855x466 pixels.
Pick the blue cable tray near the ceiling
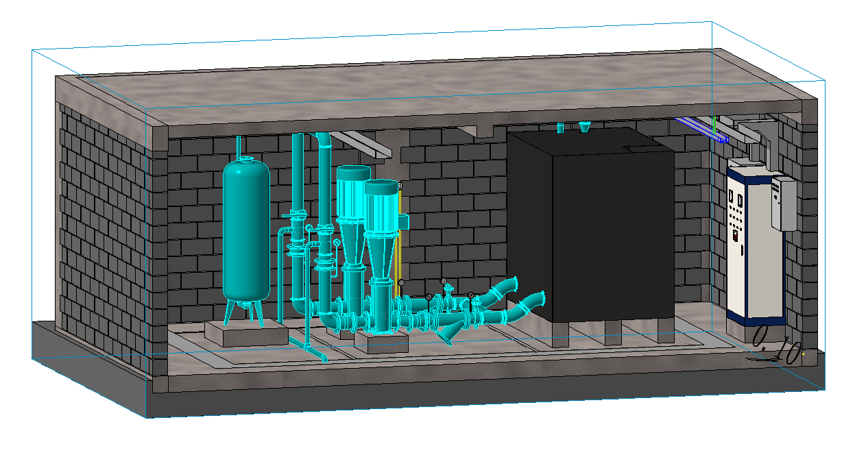(701, 130)
